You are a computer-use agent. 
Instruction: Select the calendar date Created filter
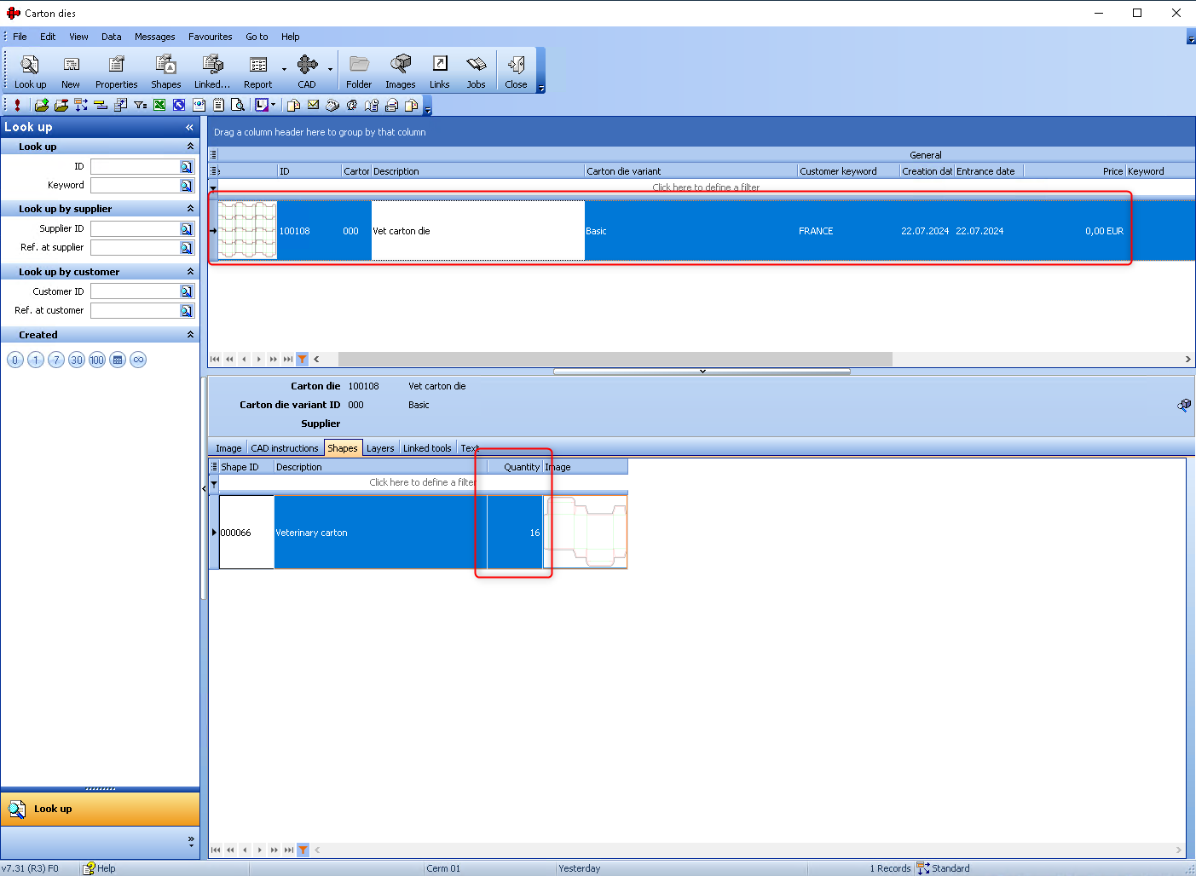coord(118,360)
